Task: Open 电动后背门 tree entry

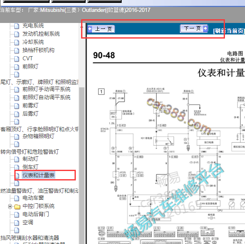Action: click(36, 214)
